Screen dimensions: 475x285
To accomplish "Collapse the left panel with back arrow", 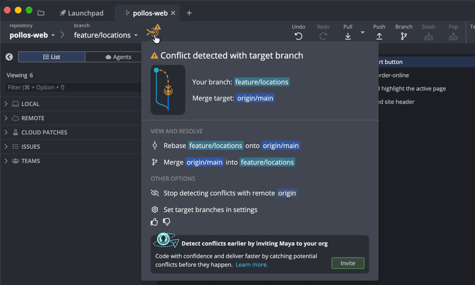I will [9, 57].
